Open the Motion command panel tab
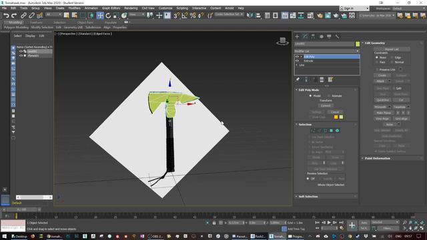 click(322, 37)
